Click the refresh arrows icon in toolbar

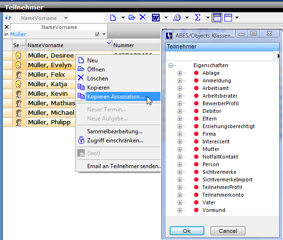(8, 18)
